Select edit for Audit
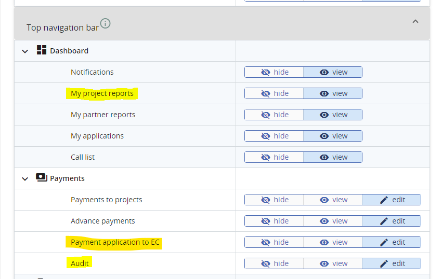Screen dimensions: 442x279 click(392, 263)
